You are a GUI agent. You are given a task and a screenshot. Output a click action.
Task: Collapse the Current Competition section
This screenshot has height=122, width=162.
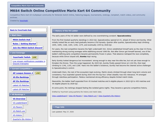tap(28, 69)
